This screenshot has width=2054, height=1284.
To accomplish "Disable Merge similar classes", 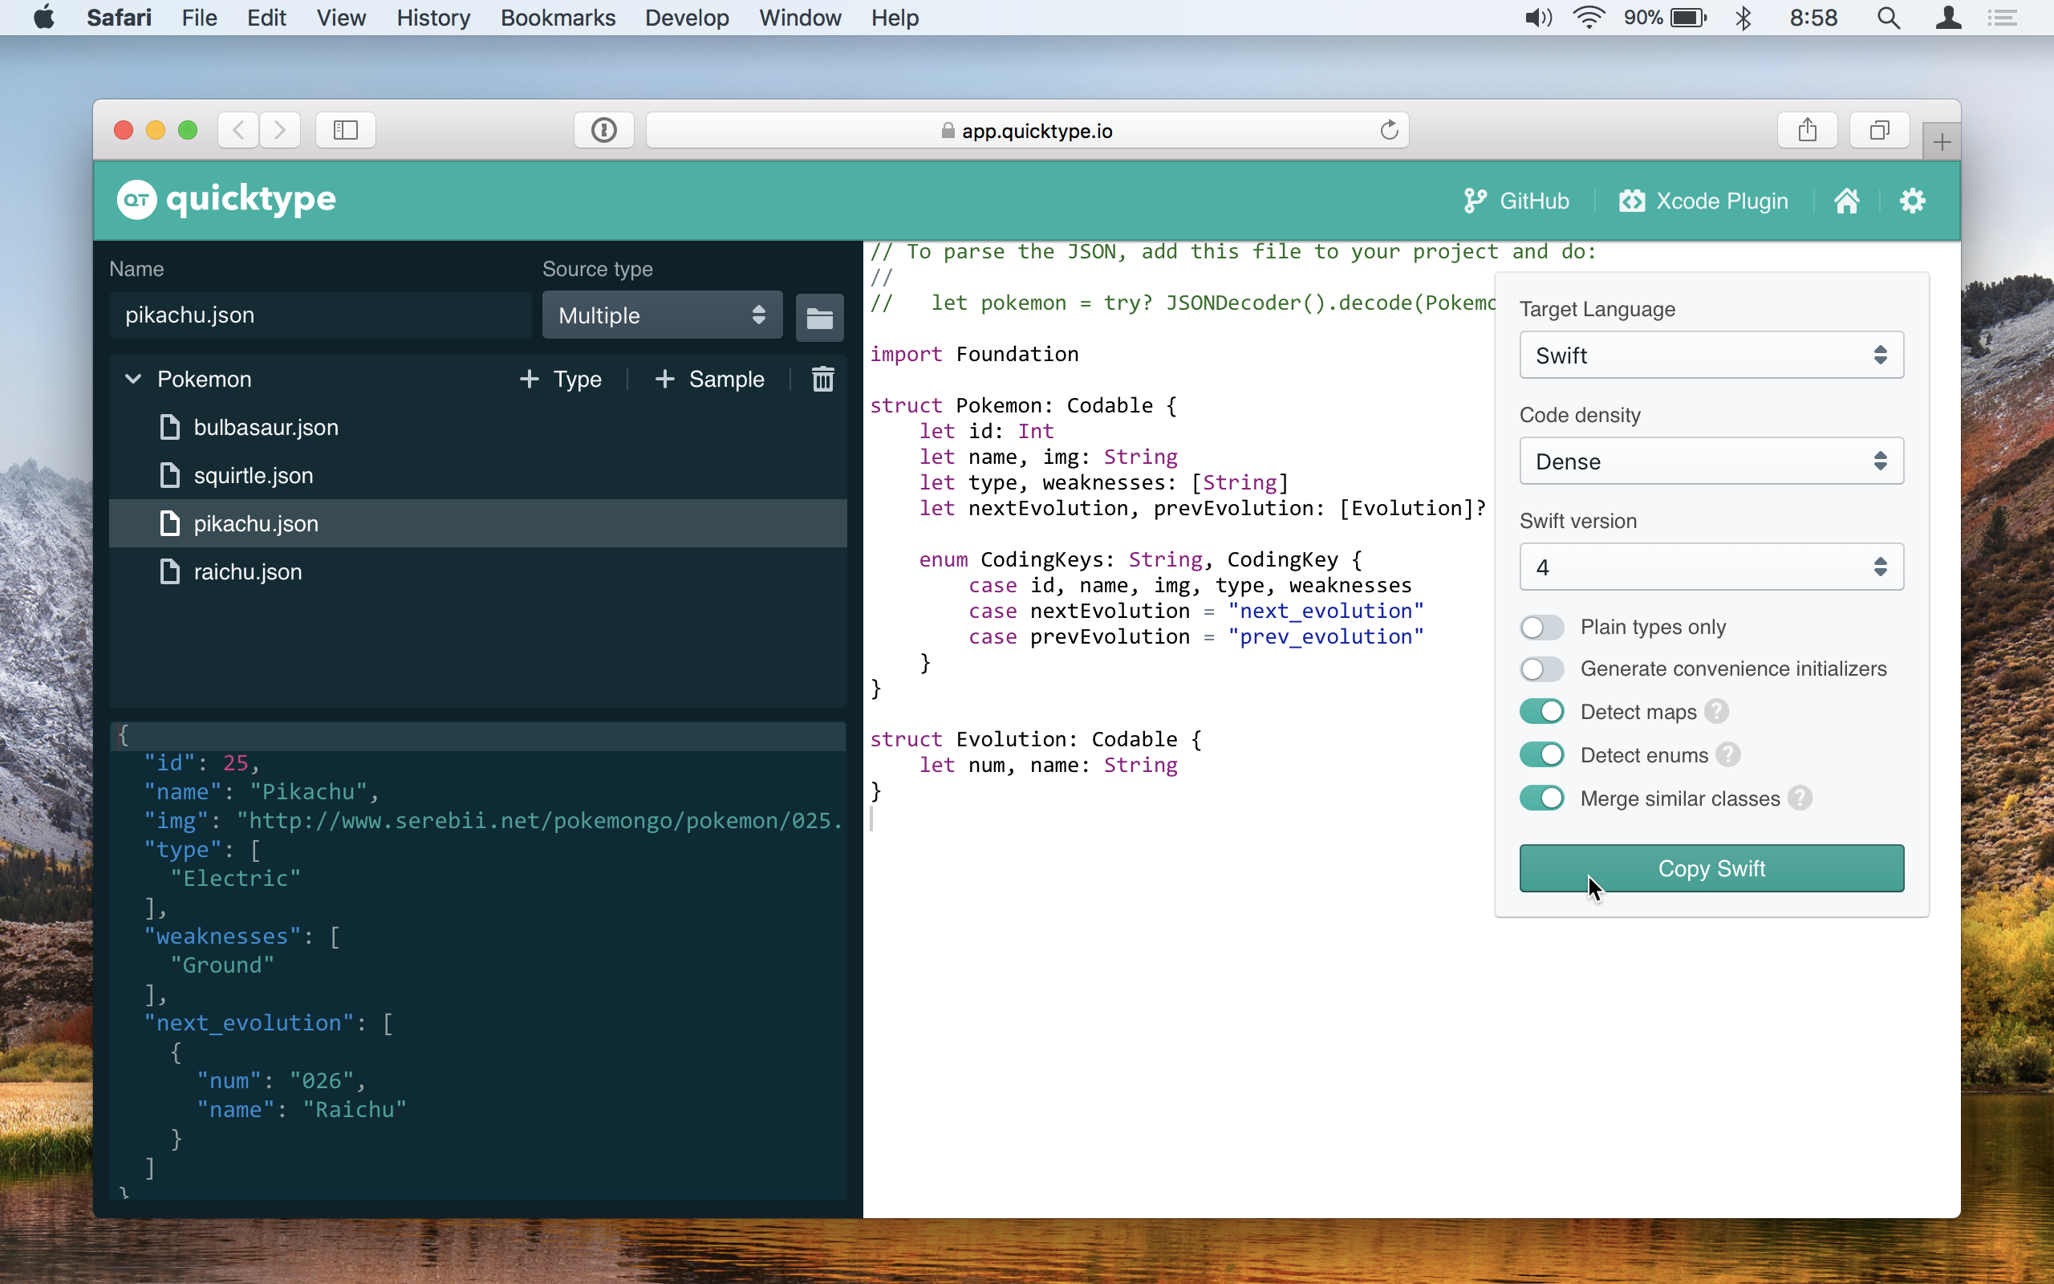I will (x=1541, y=798).
